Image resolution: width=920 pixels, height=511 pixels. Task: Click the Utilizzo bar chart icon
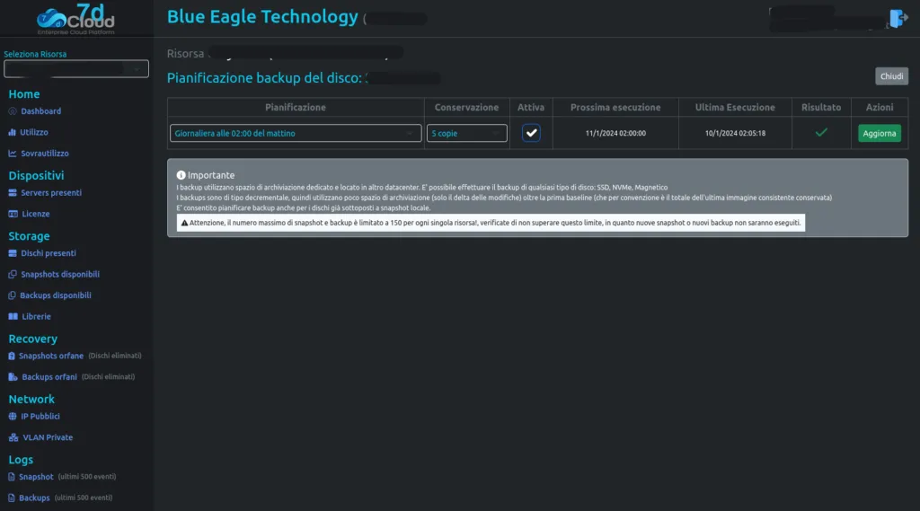13,133
